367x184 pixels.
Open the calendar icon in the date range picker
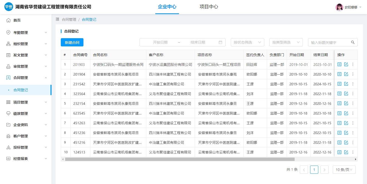220,42
